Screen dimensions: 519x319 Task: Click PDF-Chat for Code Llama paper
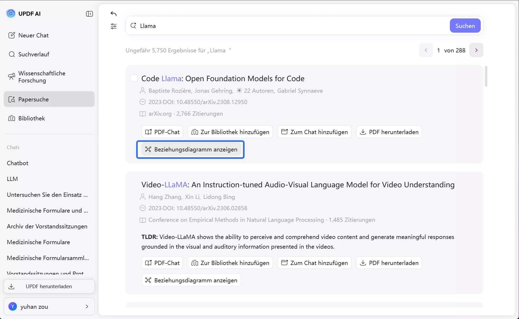pos(162,132)
